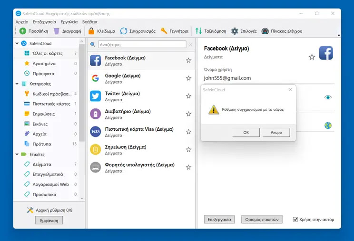354x241 pixels.
Task: Open the Εργαλεία menu
Action: (x=69, y=22)
